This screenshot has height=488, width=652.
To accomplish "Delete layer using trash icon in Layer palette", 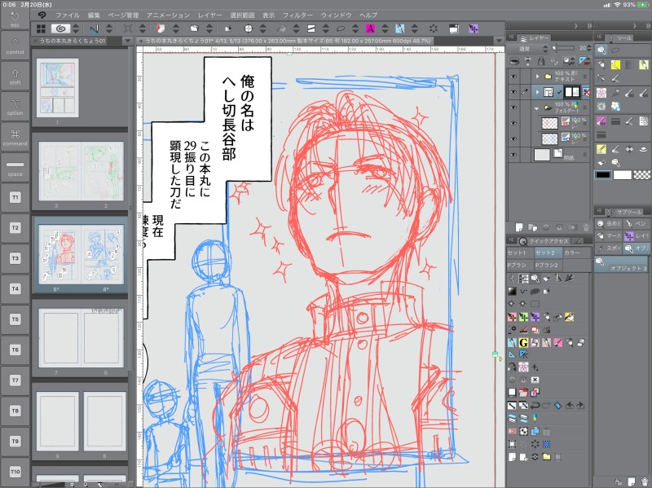I will [x=586, y=227].
